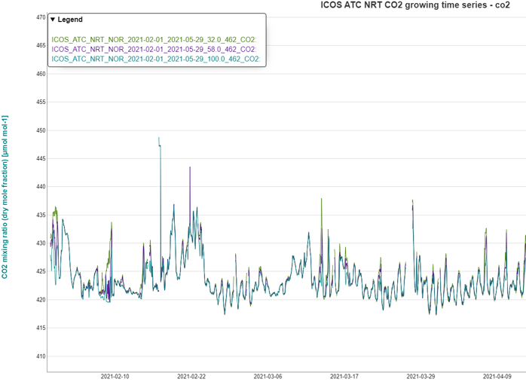Click the 420 y-axis tick label

(41, 300)
